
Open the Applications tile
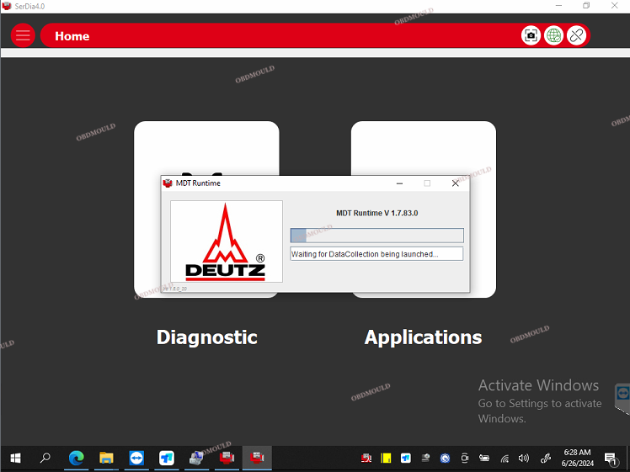click(x=423, y=210)
